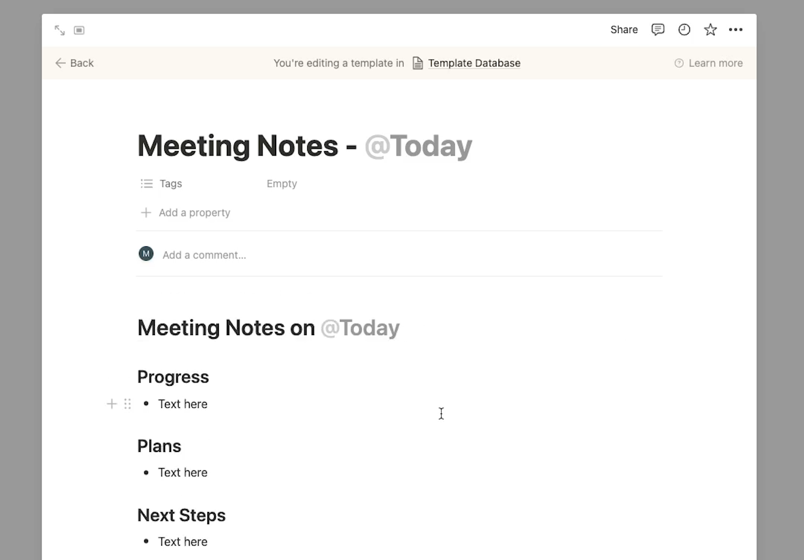Add page to favorites star
The image size is (804, 560).
(710, 30)
